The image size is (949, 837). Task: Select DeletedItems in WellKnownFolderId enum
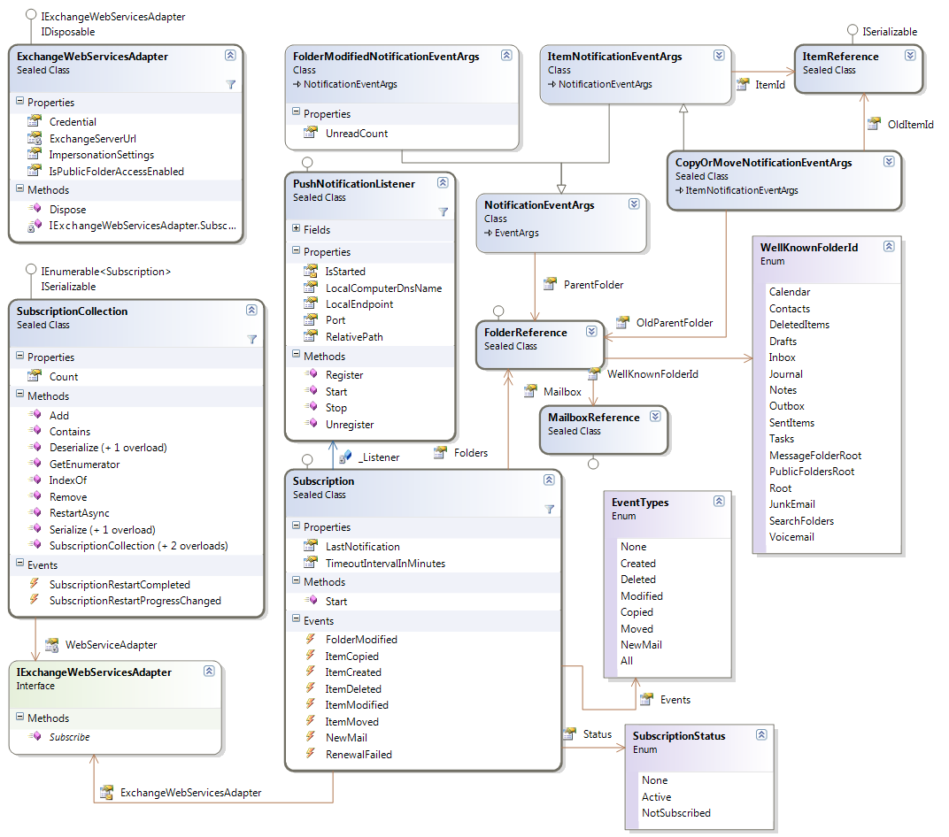(799, 325)
